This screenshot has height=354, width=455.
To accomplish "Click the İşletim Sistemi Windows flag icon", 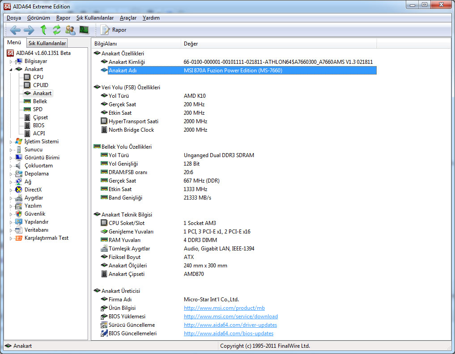I will pyautogui.click(x=19, y=141).
